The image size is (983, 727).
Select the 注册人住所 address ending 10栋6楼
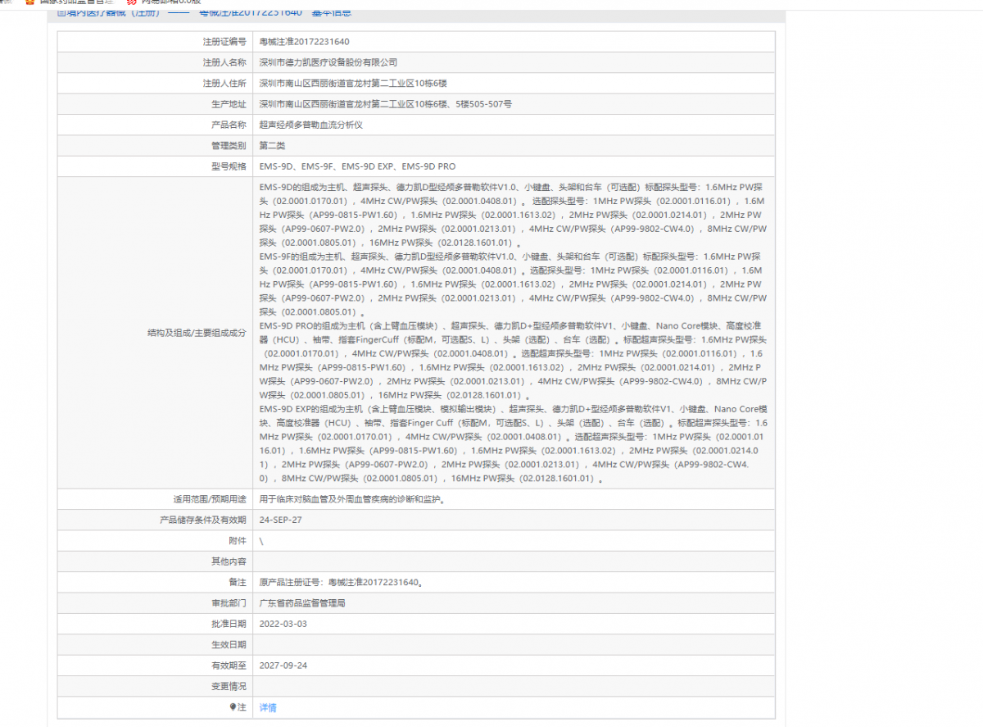coord(353,83)
